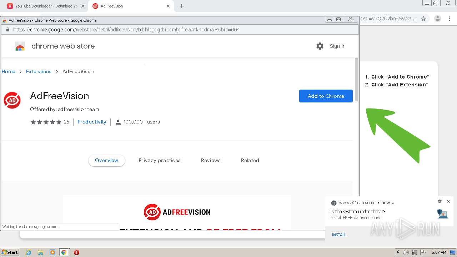Click the popup page vertical scrollbar
The height and width of the screenshot is (257, 457).
click(356, 79)
